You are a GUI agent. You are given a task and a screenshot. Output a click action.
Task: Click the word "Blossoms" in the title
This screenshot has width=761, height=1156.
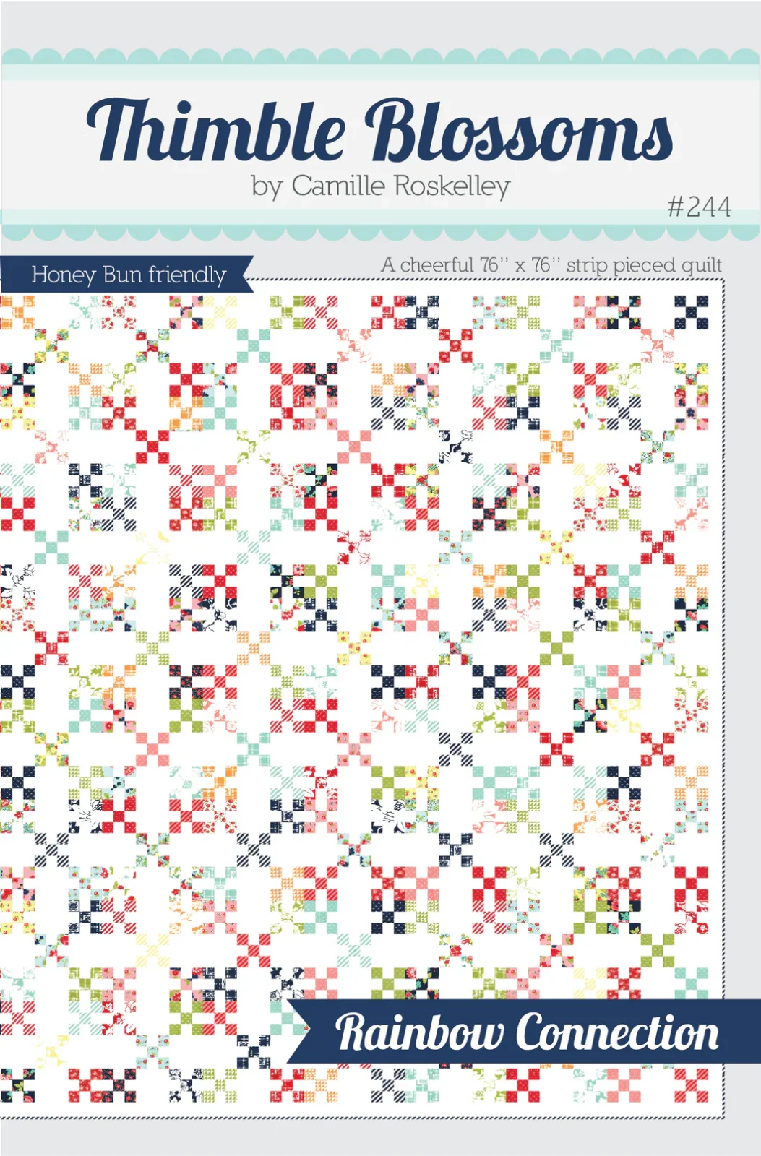(x=519, y=131)
